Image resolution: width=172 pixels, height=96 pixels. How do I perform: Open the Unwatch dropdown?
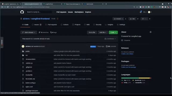[118, 19]
